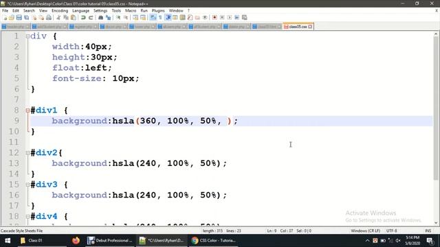Open the Settings menu

(x=100, y=11)
